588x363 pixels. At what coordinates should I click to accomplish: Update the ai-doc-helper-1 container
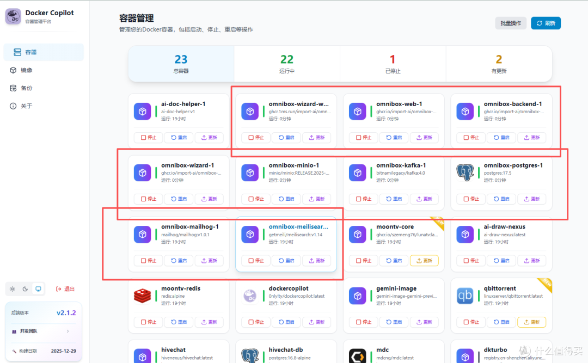[x=209, y=138]
